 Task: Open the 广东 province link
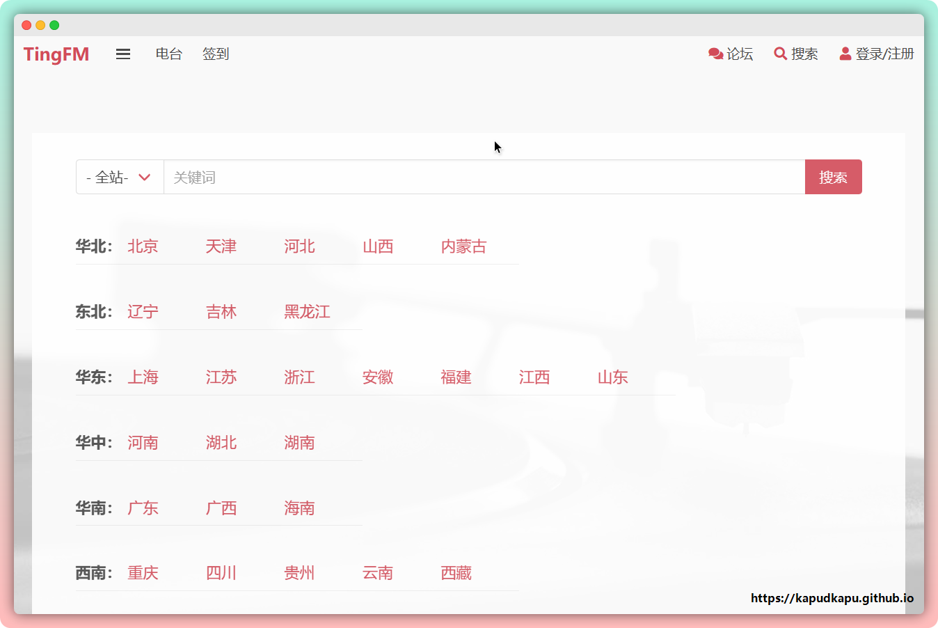point(143,508)
